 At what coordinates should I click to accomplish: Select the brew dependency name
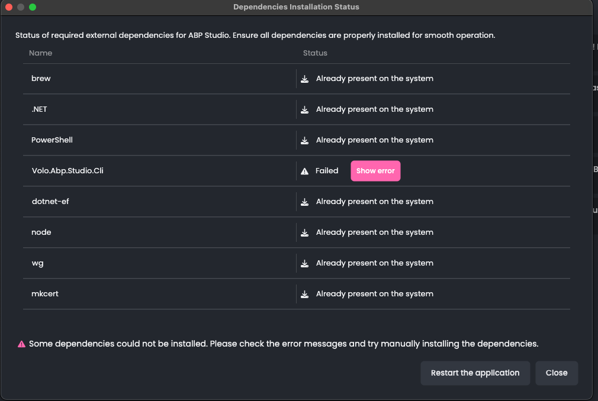41,79
